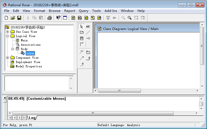Click the Copy toolbar icon
Screen dimensions: 207x129
tap(34, 18)
